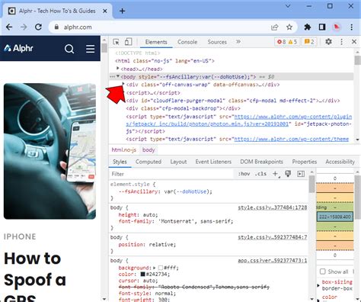Open the How to Spoof a GPS article

(x=35, y=276)
